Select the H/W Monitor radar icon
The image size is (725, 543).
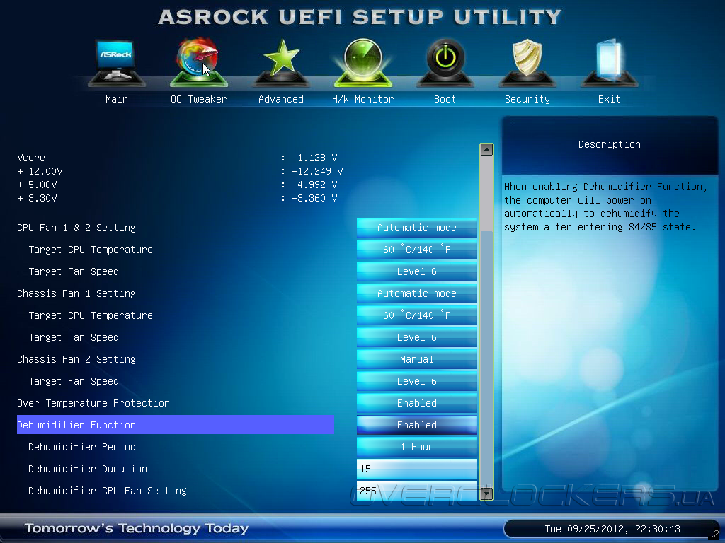[363, 63]
